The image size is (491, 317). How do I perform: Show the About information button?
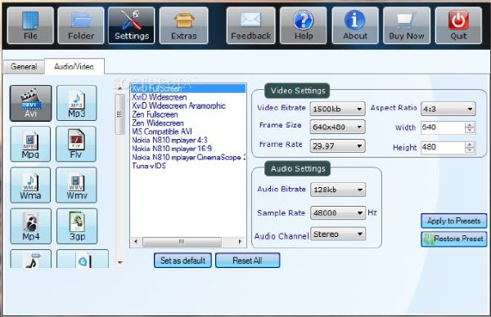[355, 25]
